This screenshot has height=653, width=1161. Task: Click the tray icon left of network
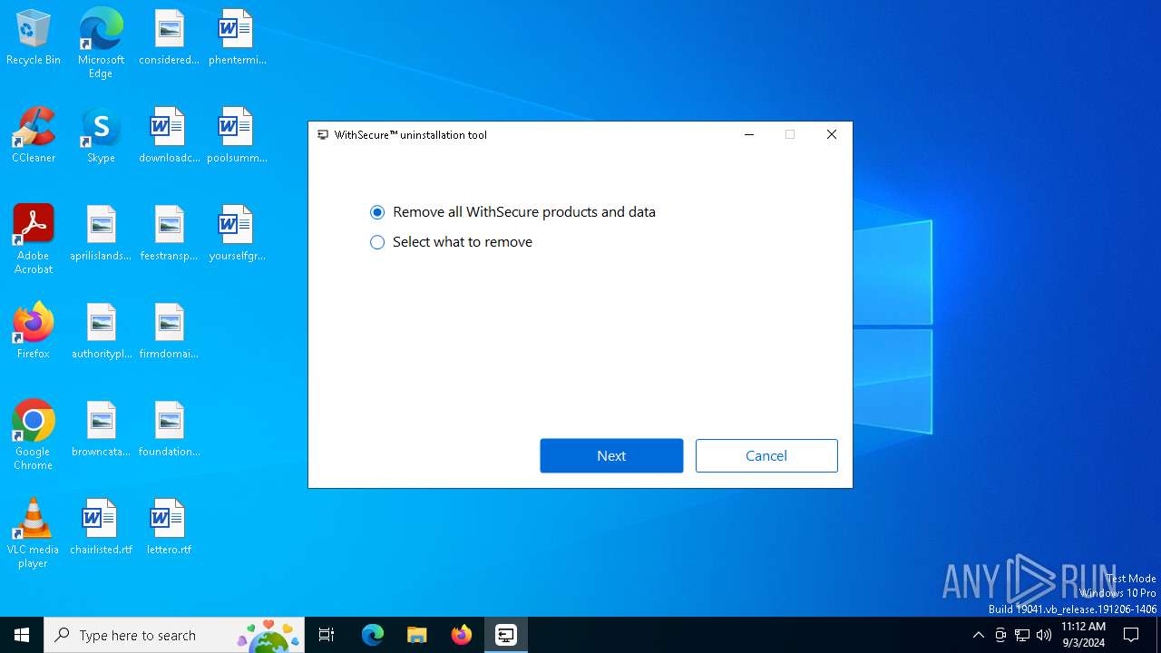pos(1000,635)
